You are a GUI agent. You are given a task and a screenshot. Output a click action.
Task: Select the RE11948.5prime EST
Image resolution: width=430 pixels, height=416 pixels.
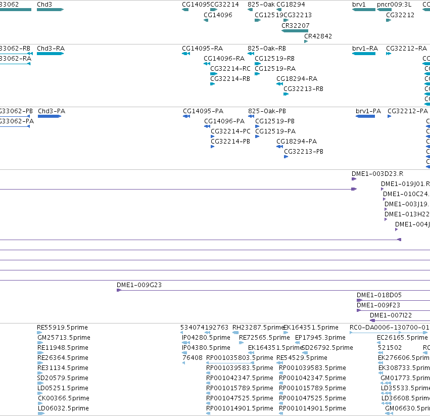[40, 353]
